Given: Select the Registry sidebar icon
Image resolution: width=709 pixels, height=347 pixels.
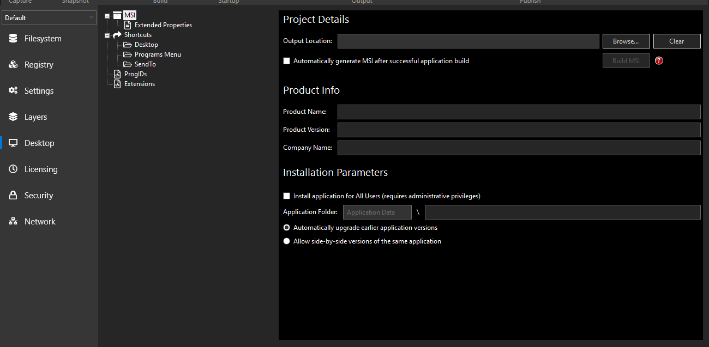Looking at the screenshot, I should [13, 64].
